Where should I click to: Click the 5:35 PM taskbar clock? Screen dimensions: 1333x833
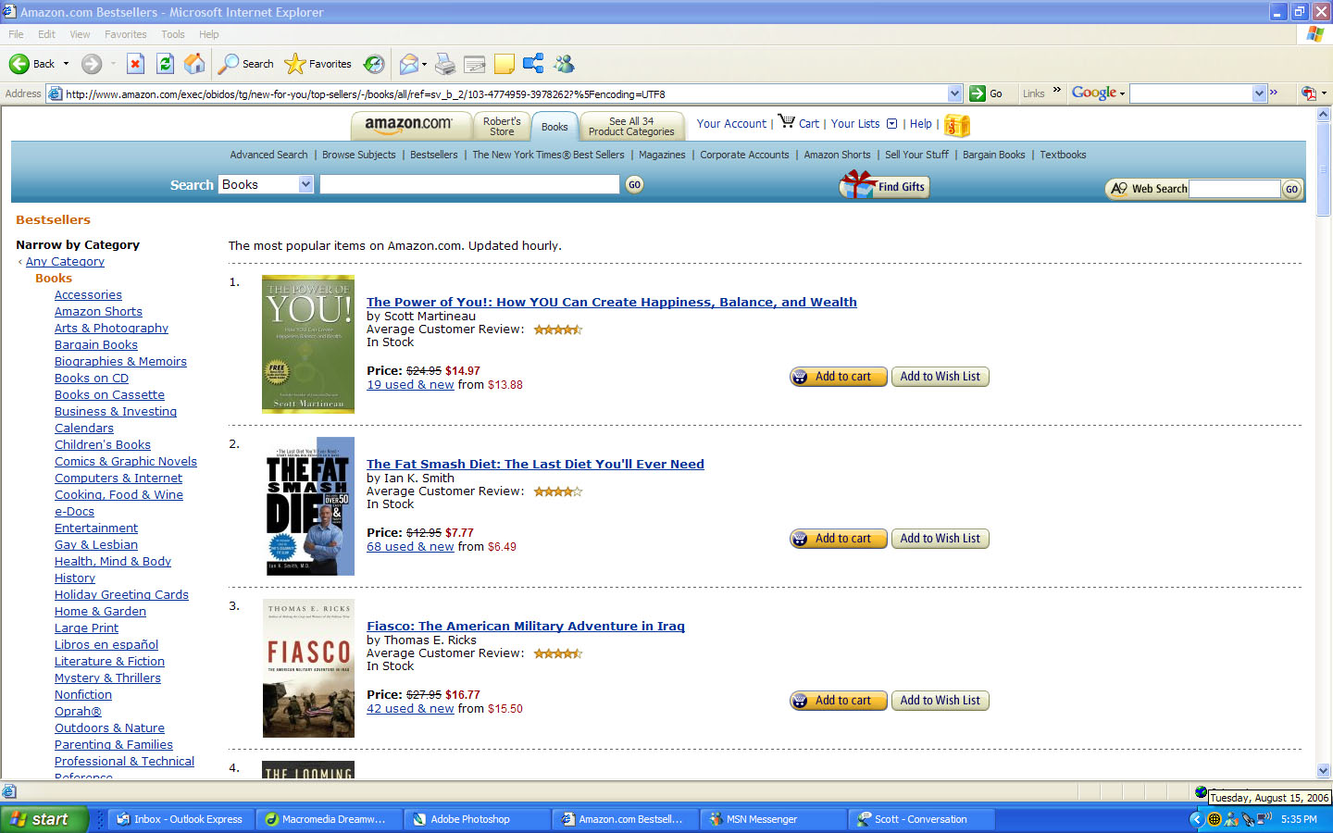click(1299, 819)
